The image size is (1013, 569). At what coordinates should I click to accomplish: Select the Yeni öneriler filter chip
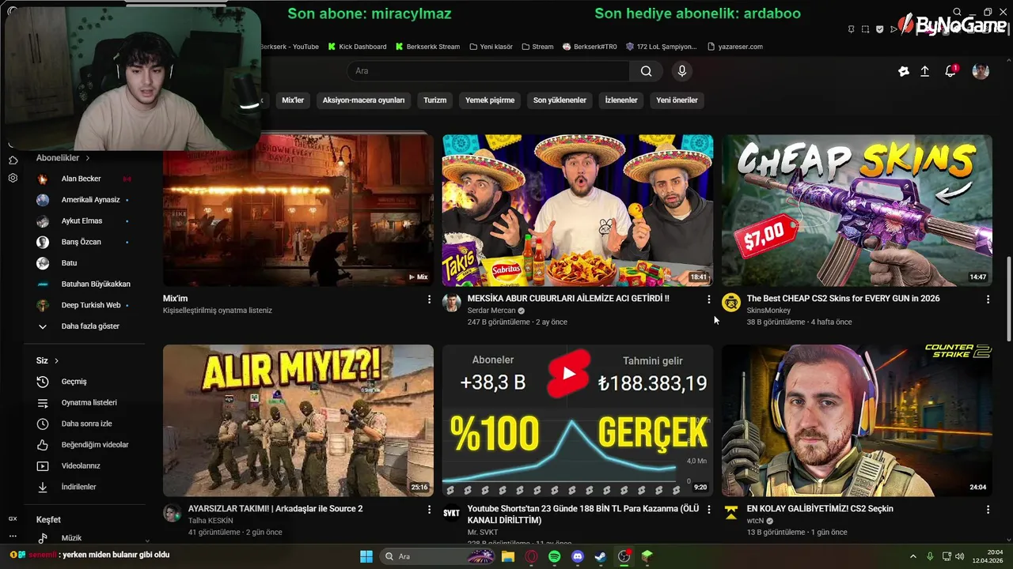point(677,100)
